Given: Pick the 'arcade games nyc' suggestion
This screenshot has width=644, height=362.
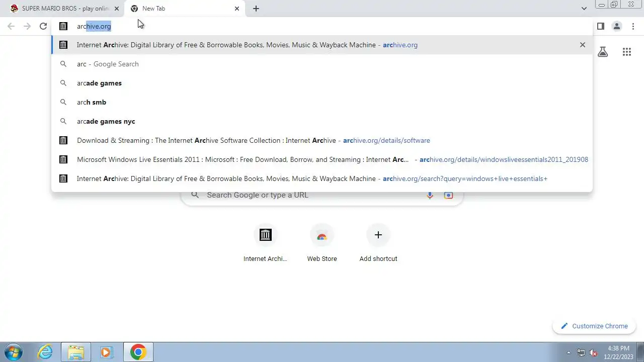Looking at the screenshot, I should click(x=322, y=121).
